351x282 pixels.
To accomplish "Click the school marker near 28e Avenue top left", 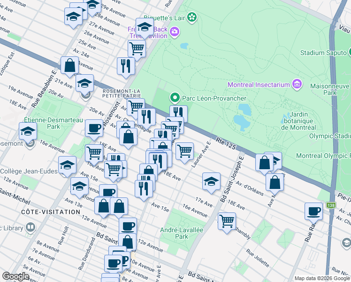I will click(73, 17).
